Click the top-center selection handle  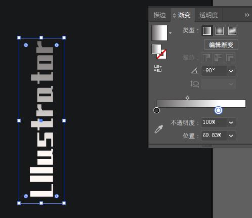[x=41, y=37]
